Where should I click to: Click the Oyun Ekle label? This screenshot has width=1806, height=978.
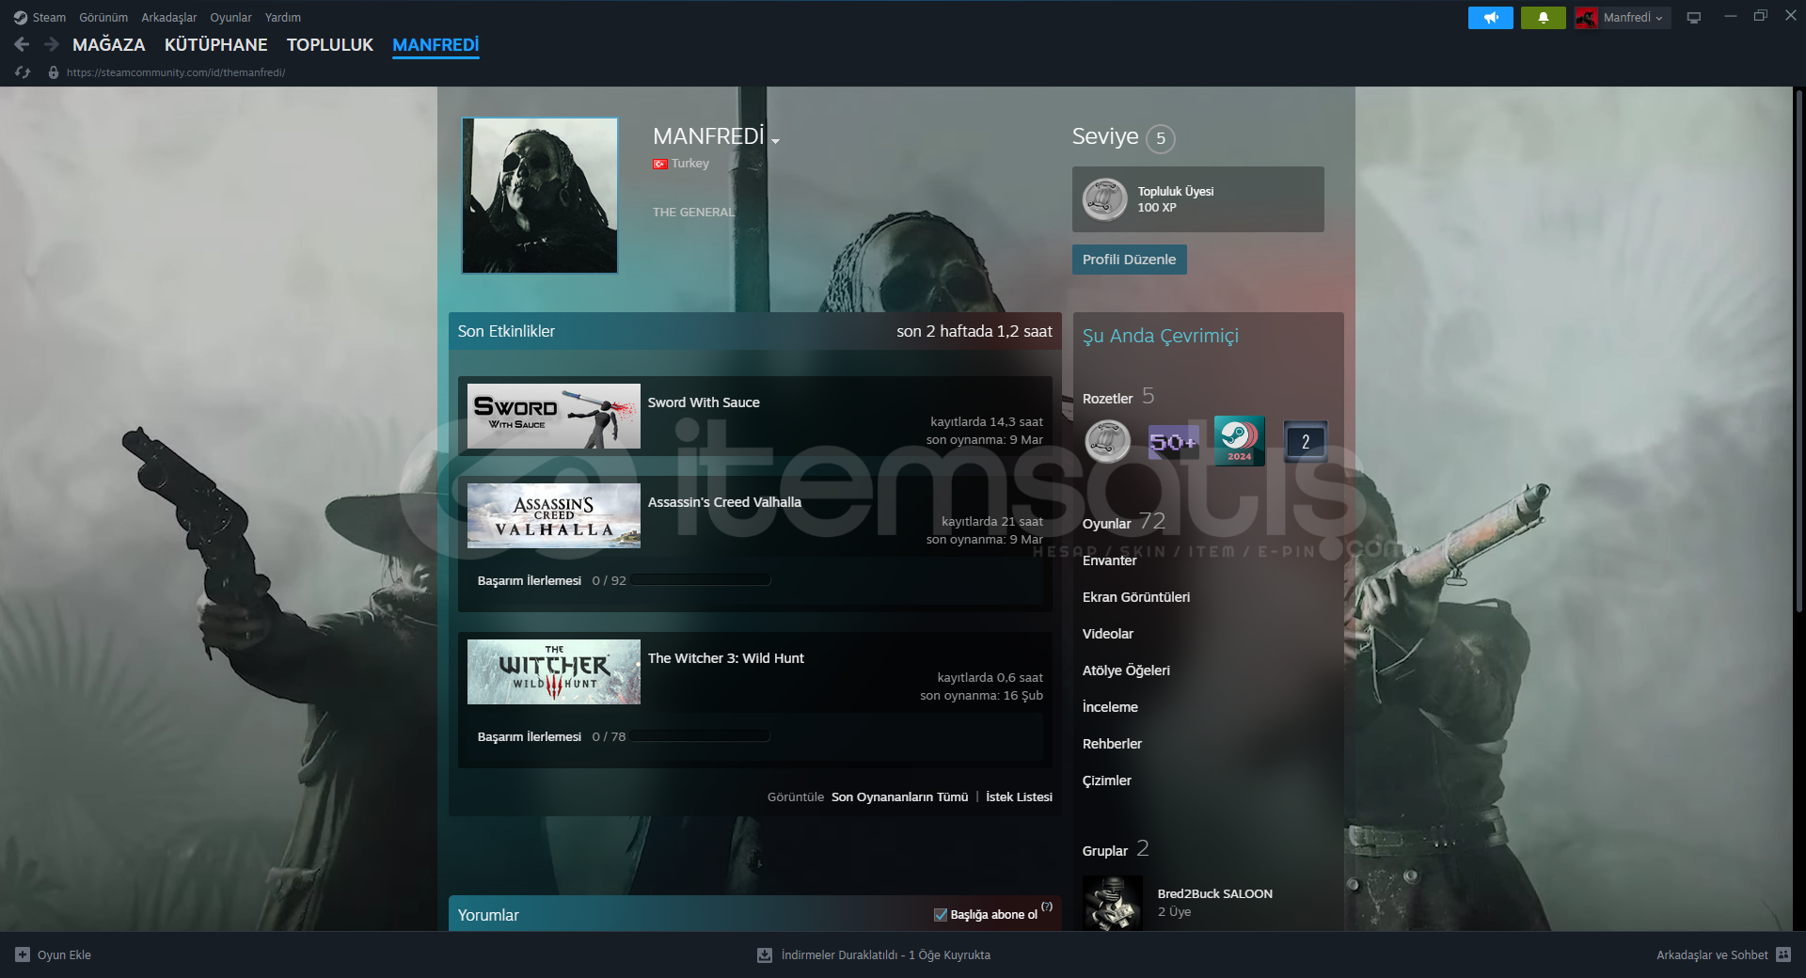pyautogui.click(x=64, y=954)
